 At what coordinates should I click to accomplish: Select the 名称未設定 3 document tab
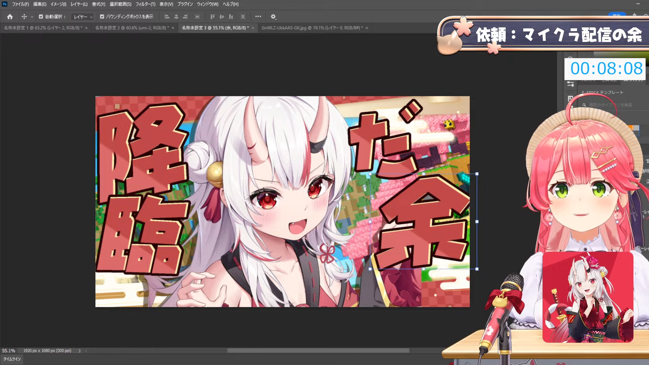(215, 28)
